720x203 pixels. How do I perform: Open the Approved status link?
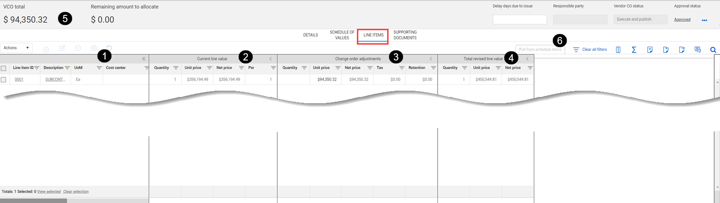coord(683,20)
